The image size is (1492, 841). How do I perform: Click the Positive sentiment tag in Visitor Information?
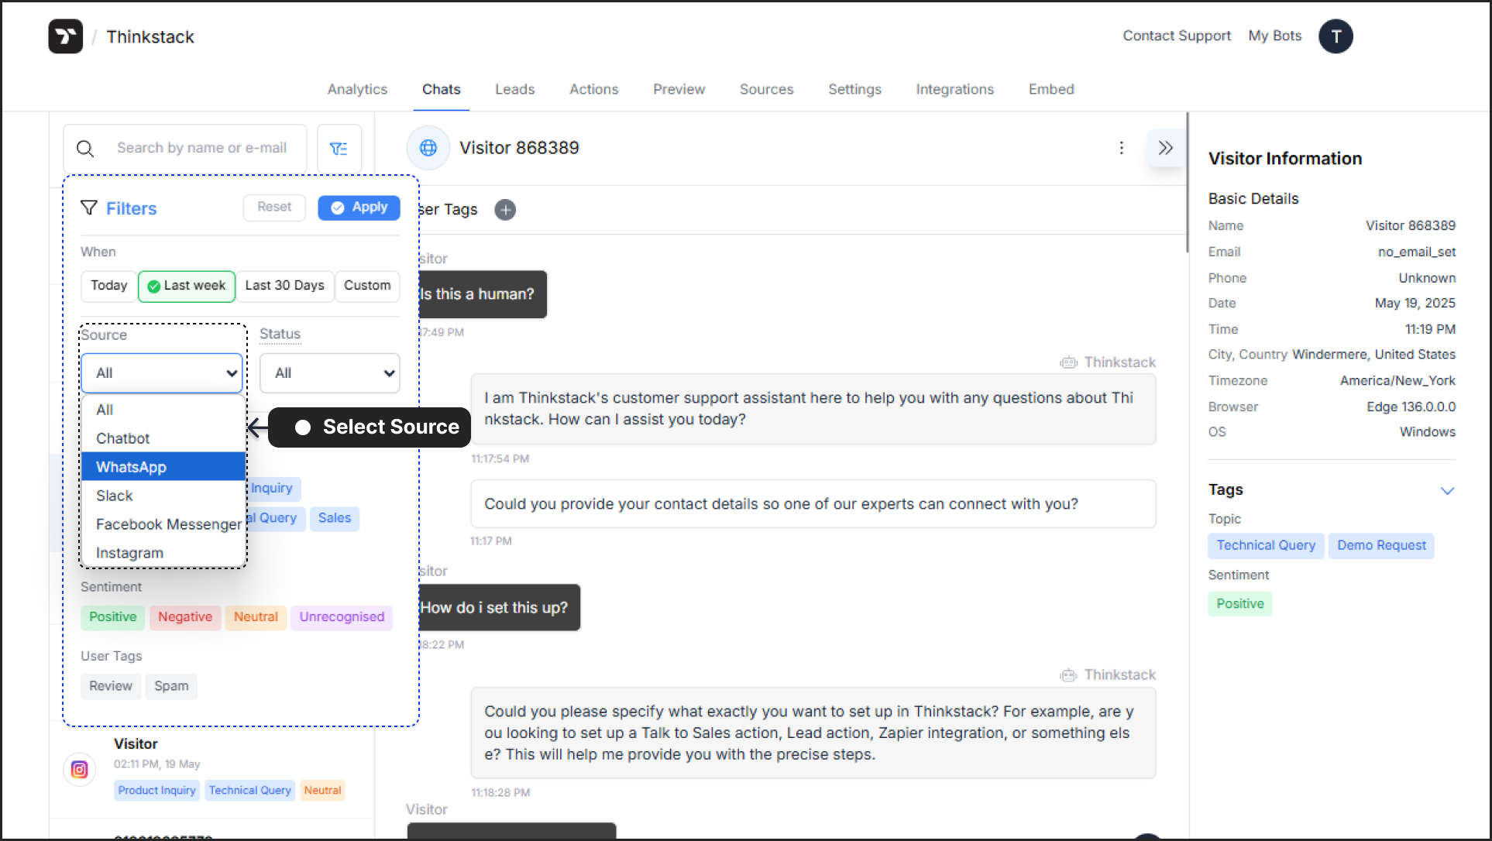click(x=1240, y=603)
